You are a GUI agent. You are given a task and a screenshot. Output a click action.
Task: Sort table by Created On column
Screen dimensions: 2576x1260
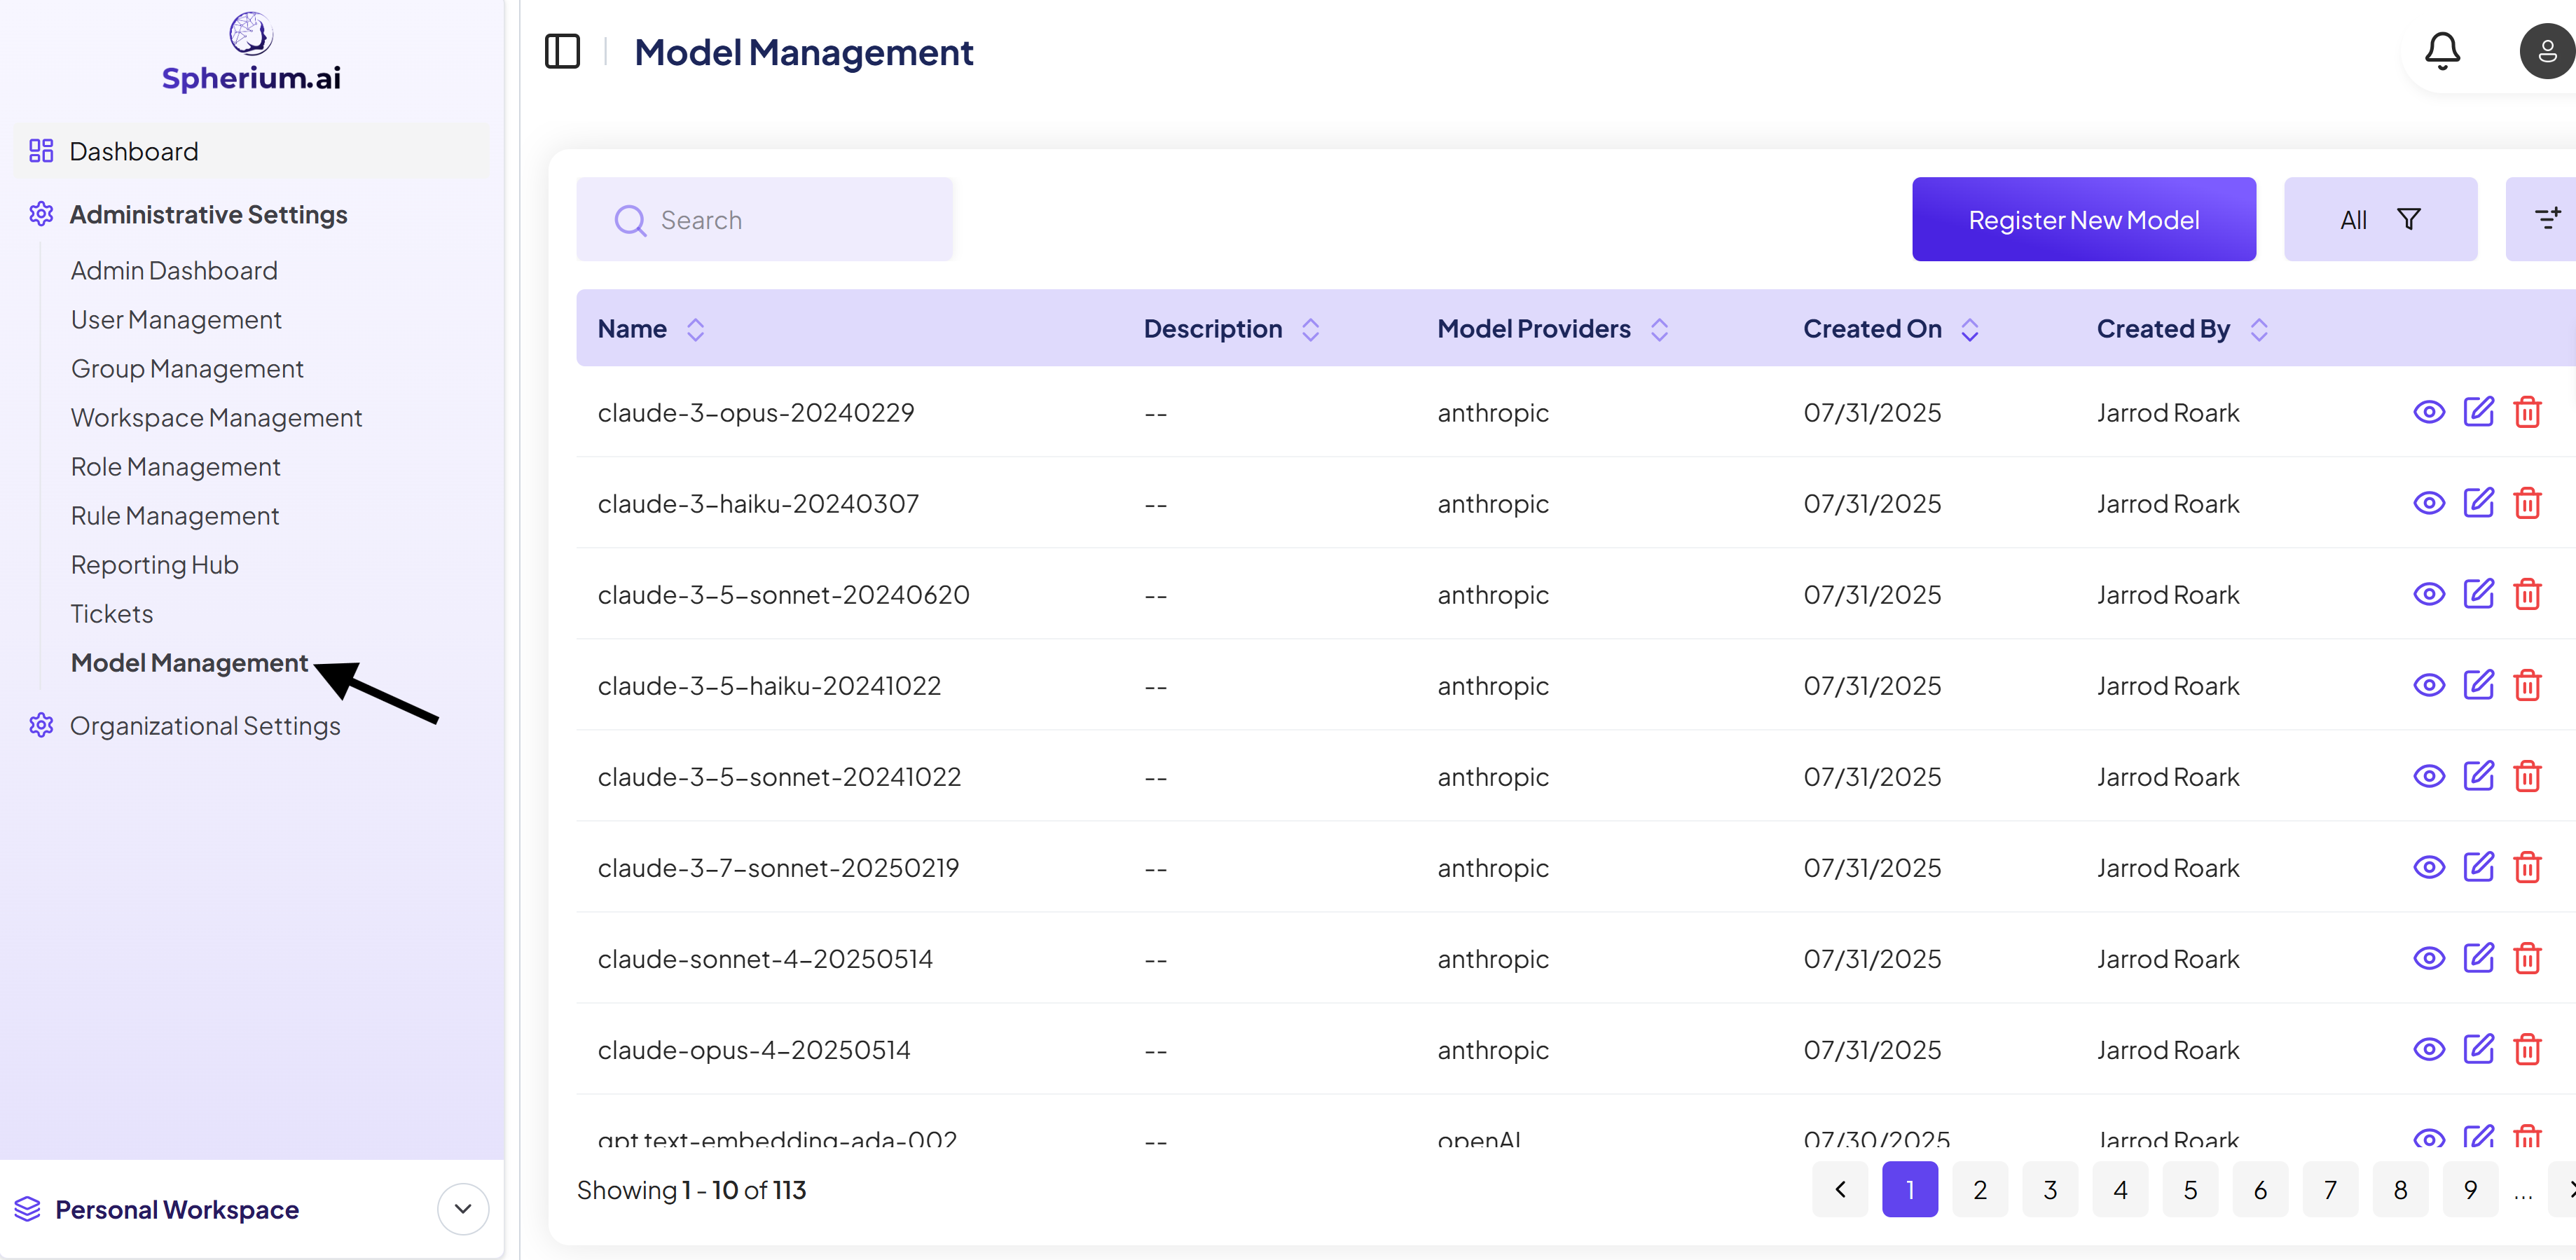click(x=1970, y=329)
